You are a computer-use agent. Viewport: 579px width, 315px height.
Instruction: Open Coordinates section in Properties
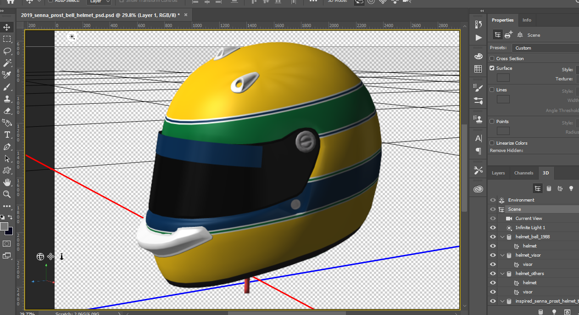coord(520,35)
